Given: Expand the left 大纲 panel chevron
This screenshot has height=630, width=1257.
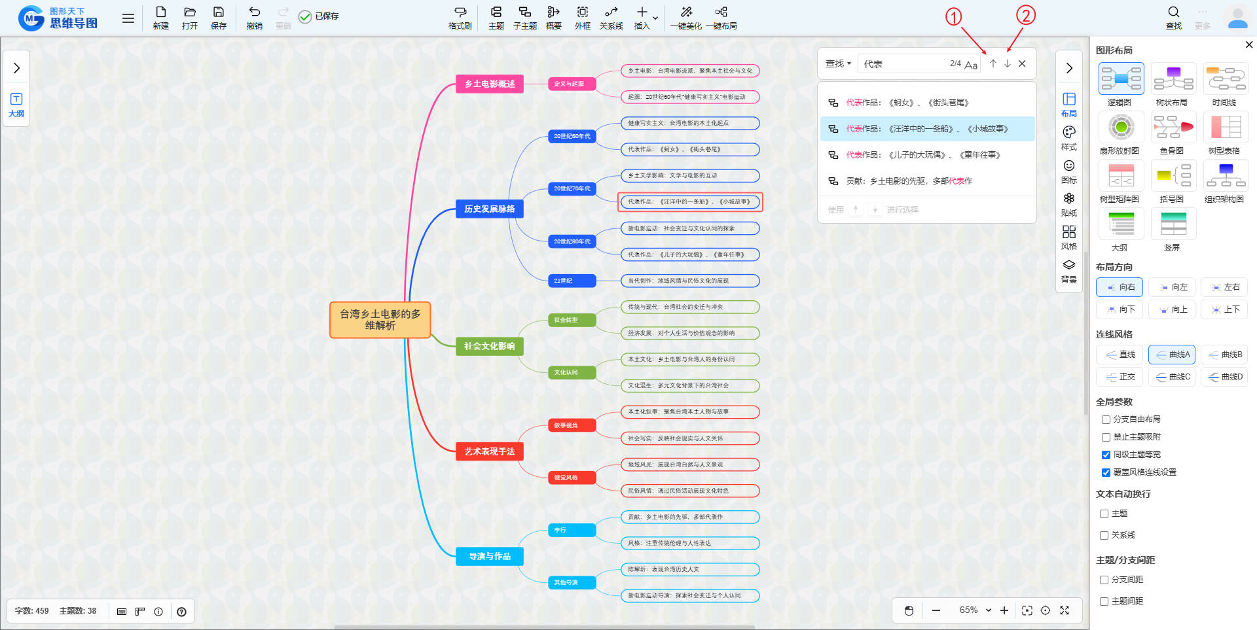Looking at the screenshot, I should pos(16,68).
